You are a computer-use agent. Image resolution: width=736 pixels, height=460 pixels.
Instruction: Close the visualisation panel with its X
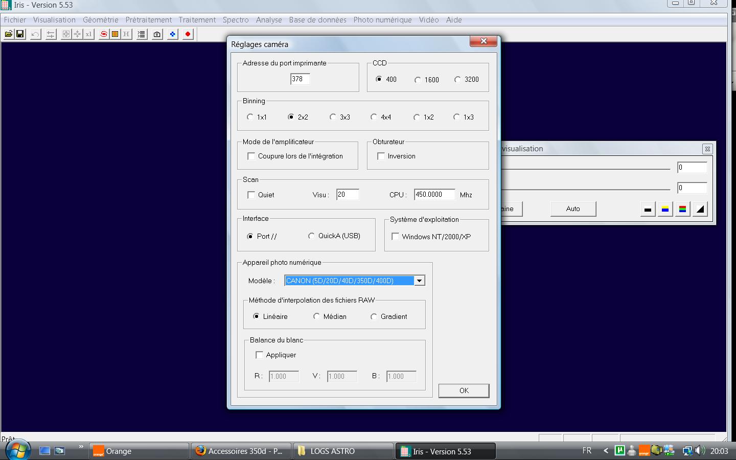click(707, 149)
